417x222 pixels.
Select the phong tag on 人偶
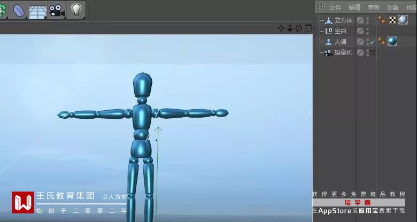tap(382, 41)
